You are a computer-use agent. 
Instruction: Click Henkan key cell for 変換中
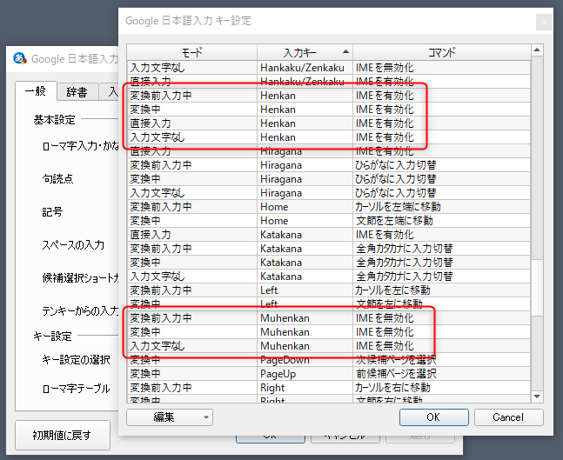click(x=305, y=110)
